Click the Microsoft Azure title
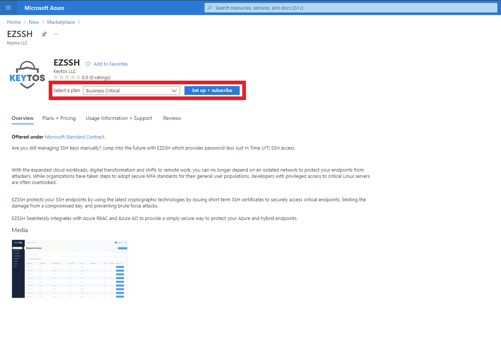Screen dimensions: 501x349 44,8
